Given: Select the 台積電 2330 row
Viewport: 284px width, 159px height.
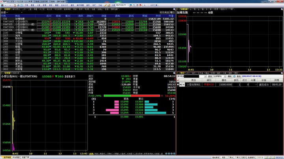Looking at the screenshot, I should (87, 33).
